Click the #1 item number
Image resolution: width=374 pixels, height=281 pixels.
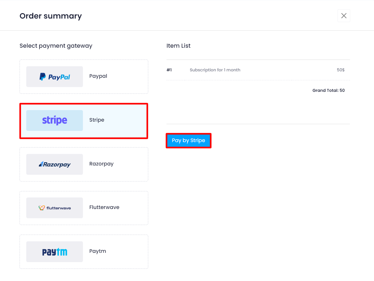point(169,70)
